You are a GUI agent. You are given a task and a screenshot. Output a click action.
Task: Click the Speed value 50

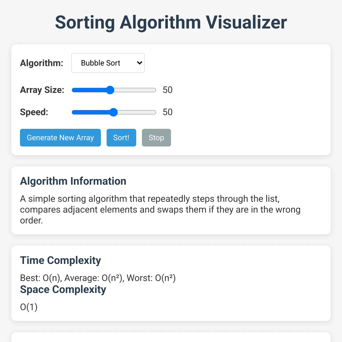coord(168,112)
